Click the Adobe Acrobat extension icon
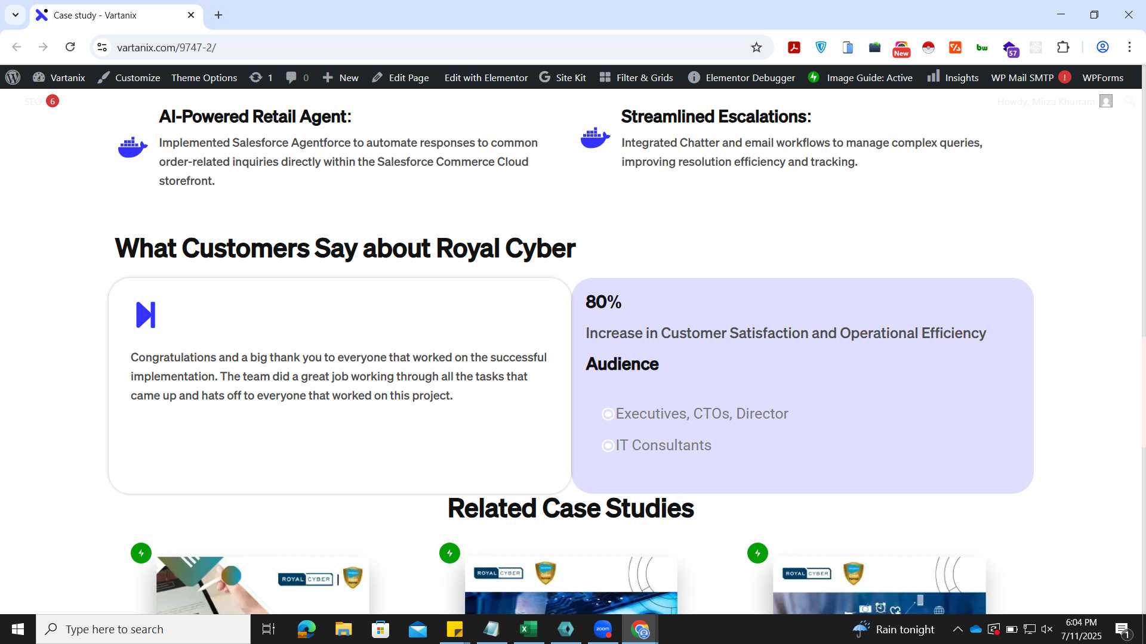This screenshot has width=1146, height=644. [794, 47]
